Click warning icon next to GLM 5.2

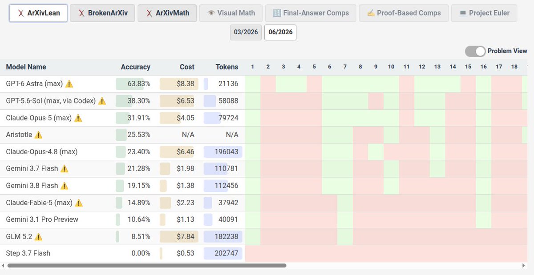click(x=38, y=236)
